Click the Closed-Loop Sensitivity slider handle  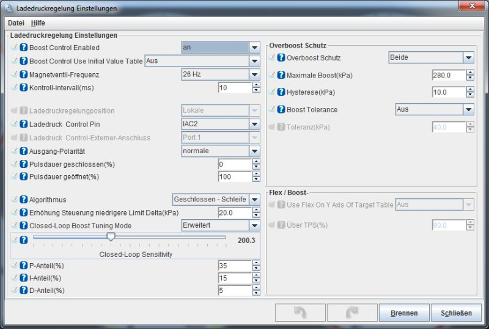point(111,237)
